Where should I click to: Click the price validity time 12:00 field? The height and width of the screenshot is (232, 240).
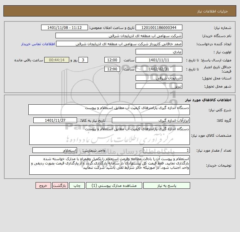coord(112,69)
